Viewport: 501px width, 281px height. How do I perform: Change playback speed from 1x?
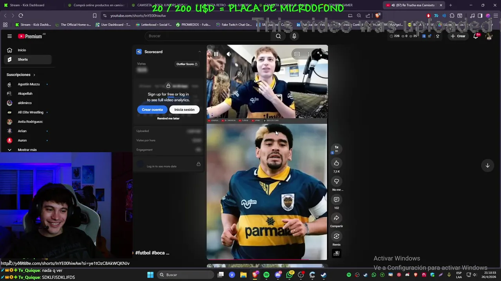(336, 149)
